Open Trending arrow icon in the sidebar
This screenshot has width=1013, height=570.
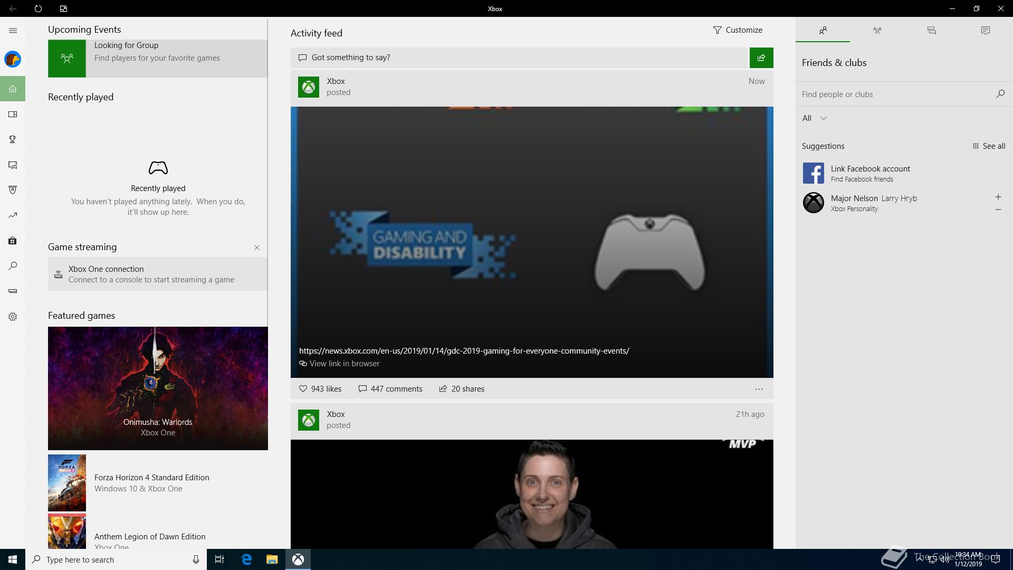13,215
